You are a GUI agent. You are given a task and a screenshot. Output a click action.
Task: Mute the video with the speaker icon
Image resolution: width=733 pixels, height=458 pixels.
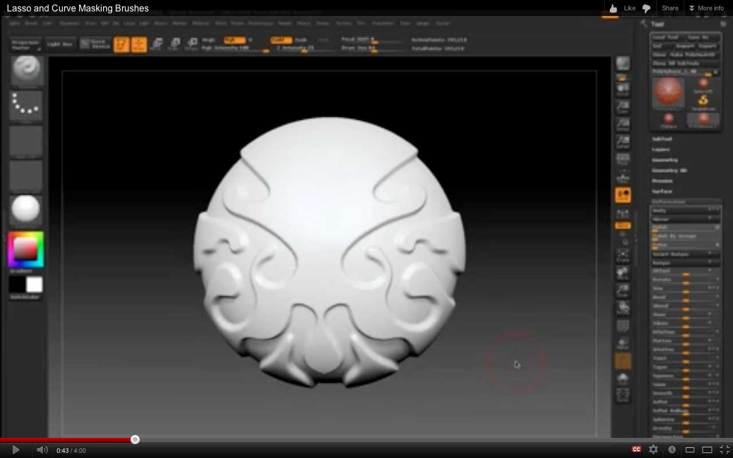42,450
